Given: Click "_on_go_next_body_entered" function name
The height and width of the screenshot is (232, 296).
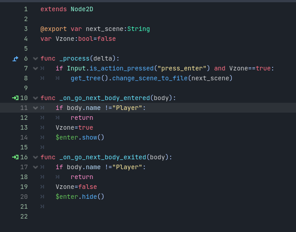Looking at the screenshot, I should tap(105, 98).
